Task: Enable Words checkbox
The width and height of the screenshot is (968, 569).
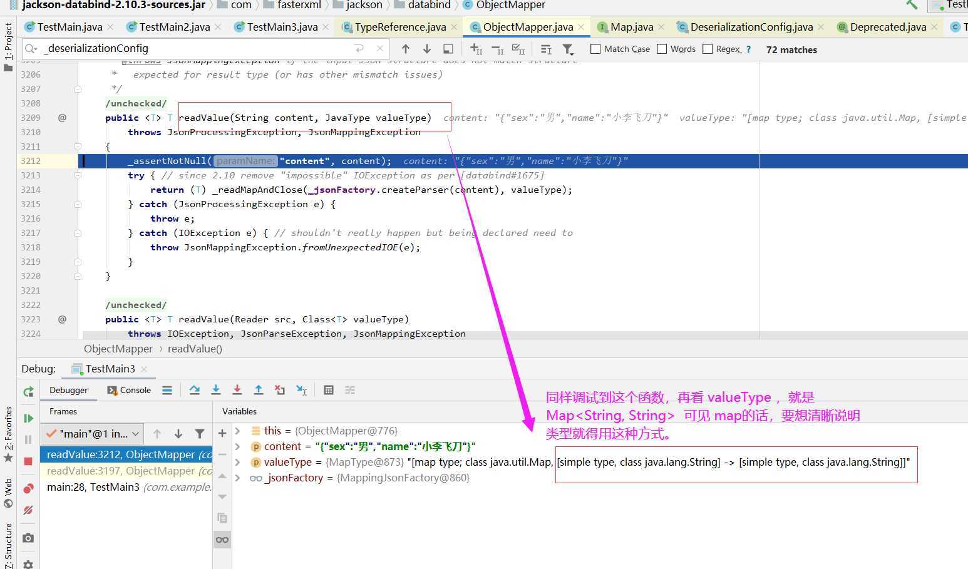Action: 662,49
